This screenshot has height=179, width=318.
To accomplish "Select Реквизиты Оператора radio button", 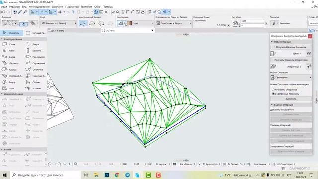I will point(273,89).
